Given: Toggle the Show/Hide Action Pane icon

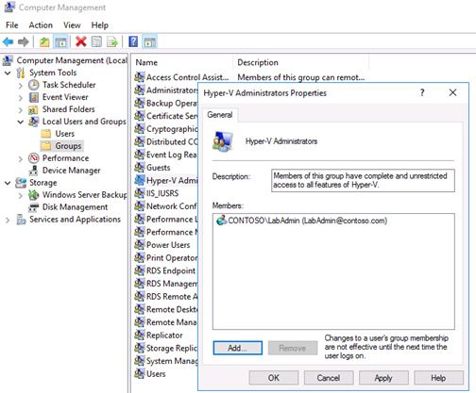Looking at the screenshot, I should [x=150, y=41].
